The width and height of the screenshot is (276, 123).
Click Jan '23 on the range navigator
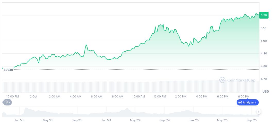point(19,120)
